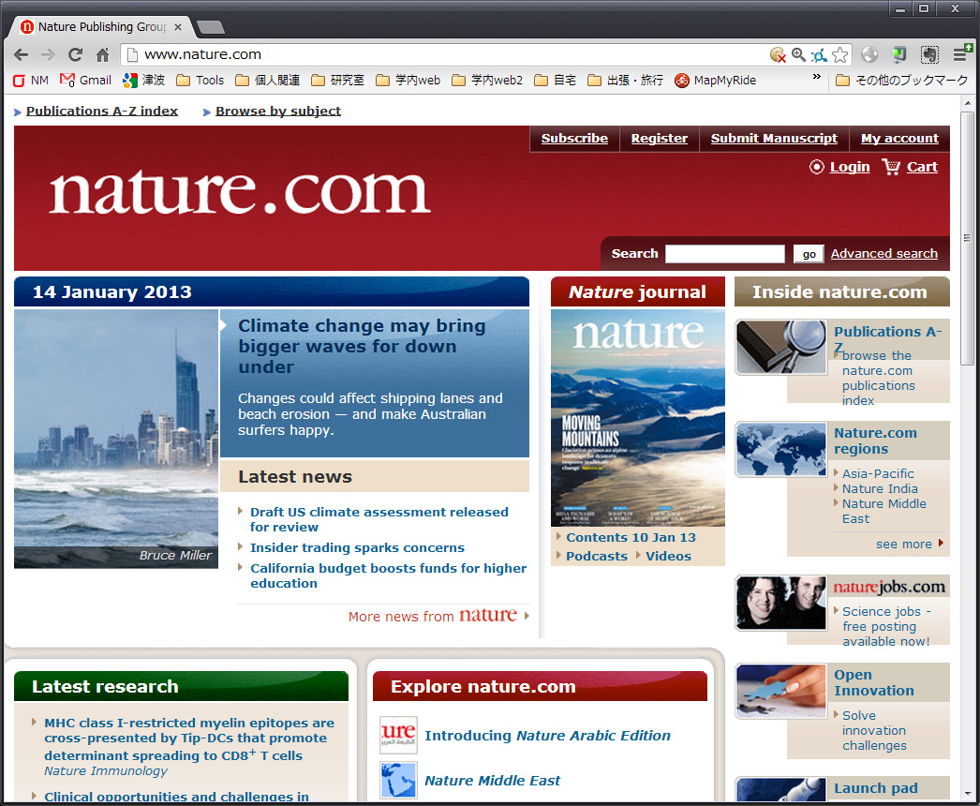Screen dimensions: 980x806
Task: Open the zoom magnifier icon in address bar
Action: (799, 55)
